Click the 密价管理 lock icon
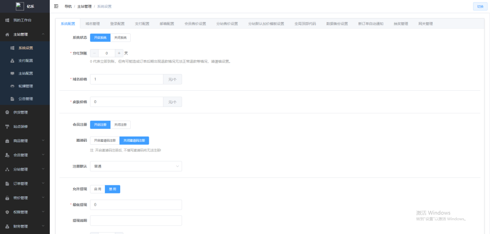 [x=7, y=198]
